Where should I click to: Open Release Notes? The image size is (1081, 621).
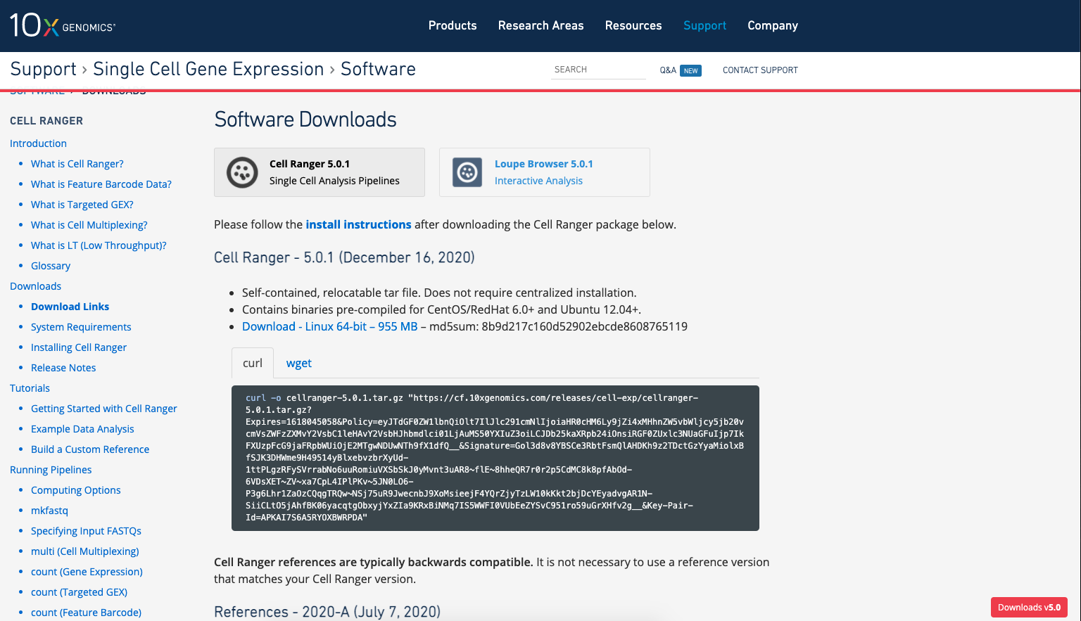coord(63,368)
